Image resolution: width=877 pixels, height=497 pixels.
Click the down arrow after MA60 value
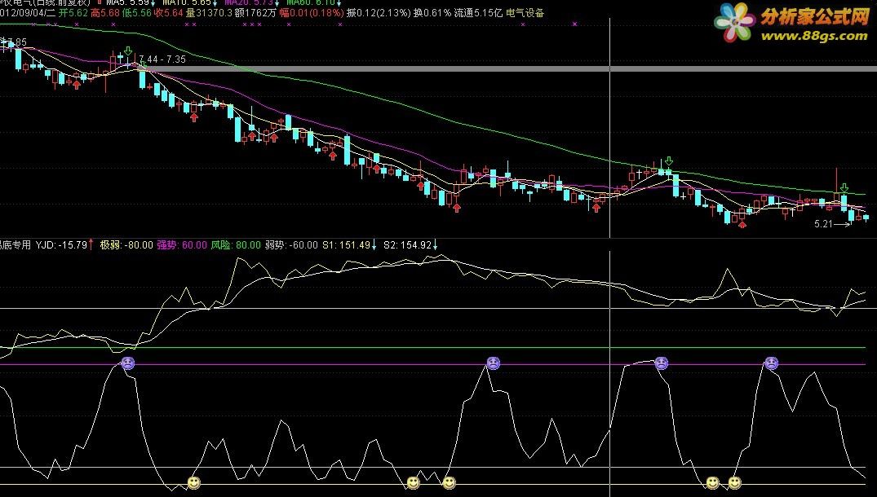point(339,2)
